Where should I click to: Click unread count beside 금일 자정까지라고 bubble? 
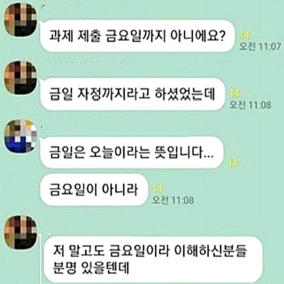(235, 93)
